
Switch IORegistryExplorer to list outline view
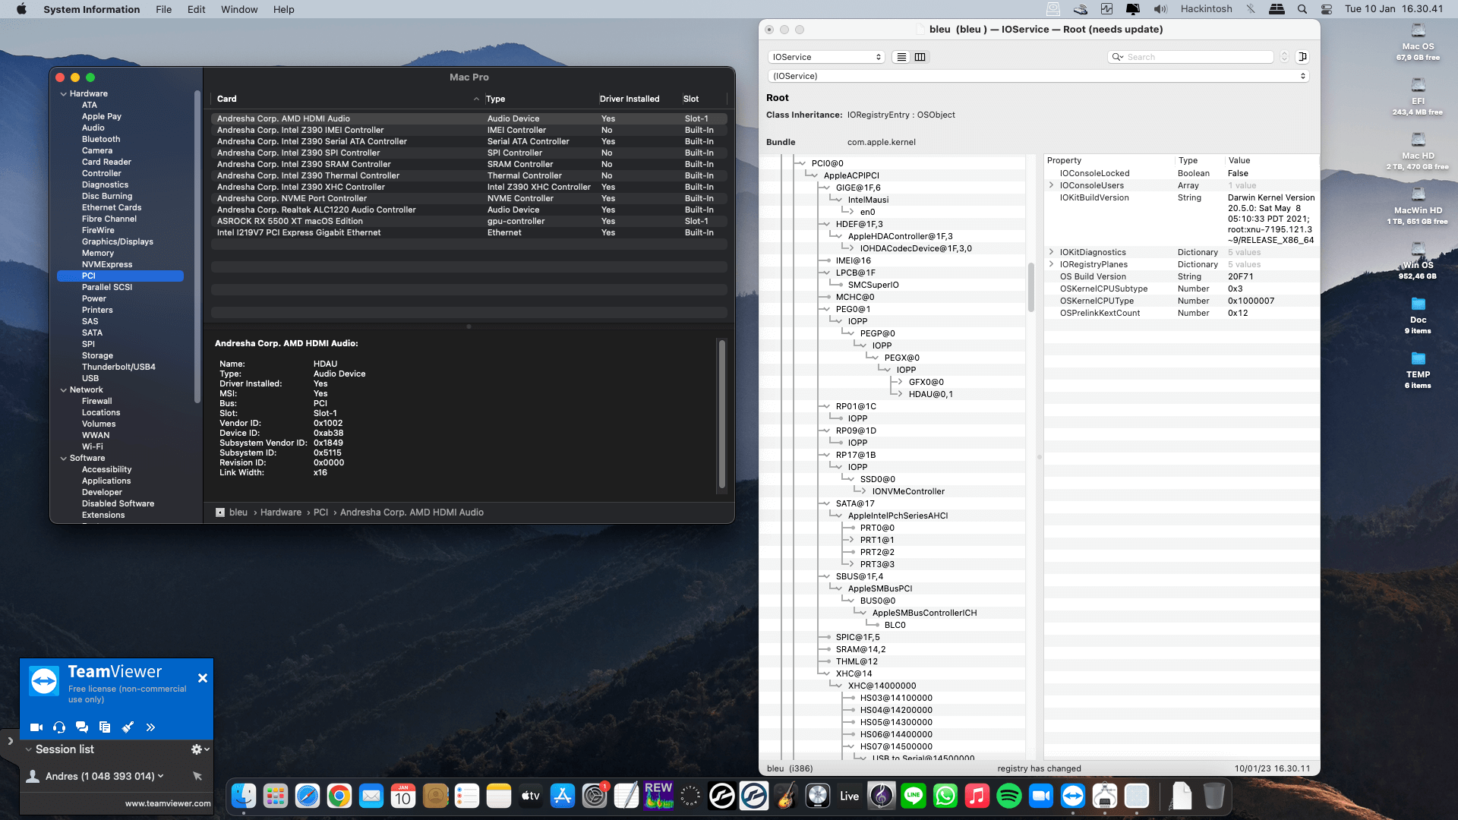click(x=901, y=57)
